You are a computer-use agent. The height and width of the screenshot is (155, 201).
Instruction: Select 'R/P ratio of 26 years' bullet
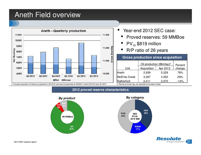tap(147, 50)
